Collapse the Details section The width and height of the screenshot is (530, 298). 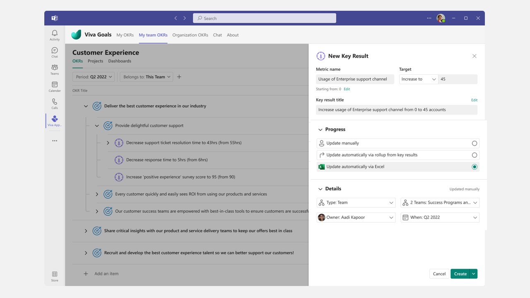pyautogui.click(x=320, y=189)
